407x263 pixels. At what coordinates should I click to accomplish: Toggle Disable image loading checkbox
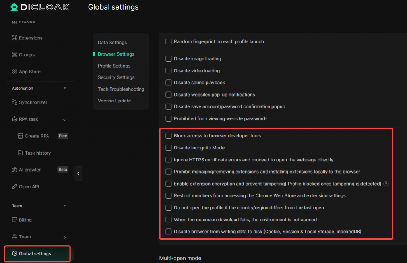(169, 59)
